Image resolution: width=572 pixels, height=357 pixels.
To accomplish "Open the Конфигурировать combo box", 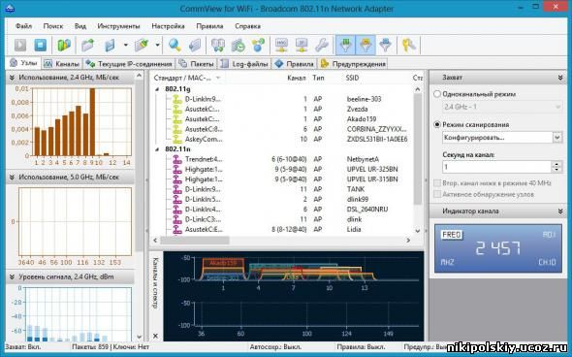I will 502,138.
